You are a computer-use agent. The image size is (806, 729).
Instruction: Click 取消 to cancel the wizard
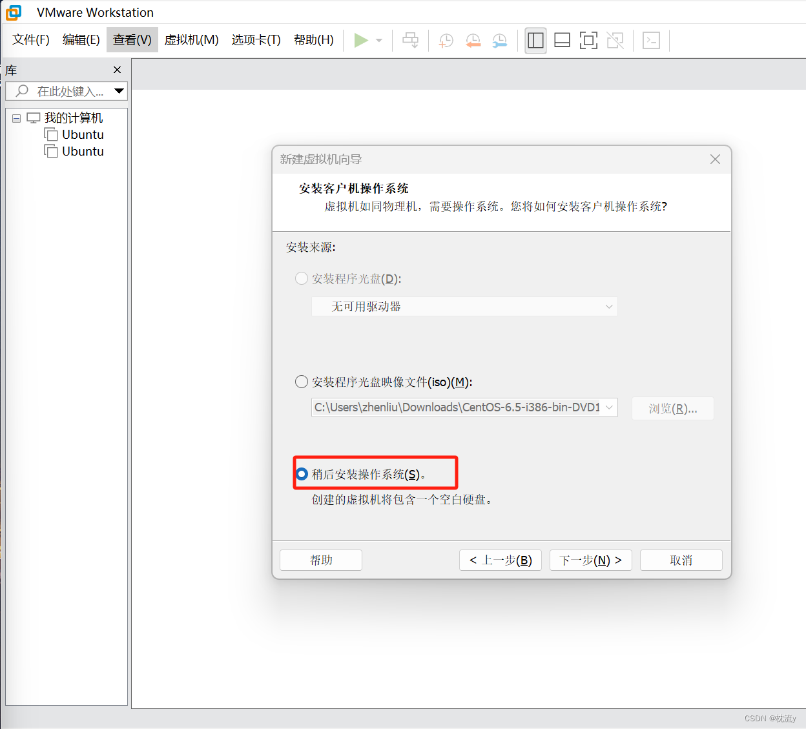click(681, 560)
